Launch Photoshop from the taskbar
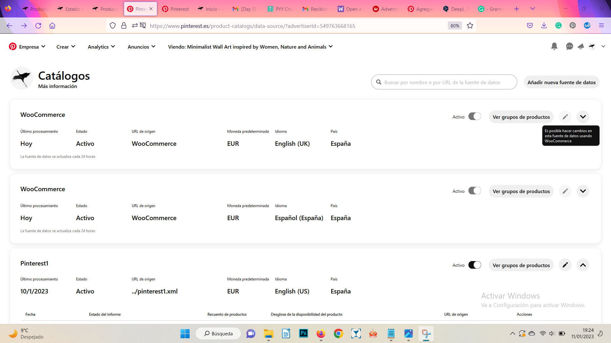This screenshot has width=611, height=343. pos(304,333)
